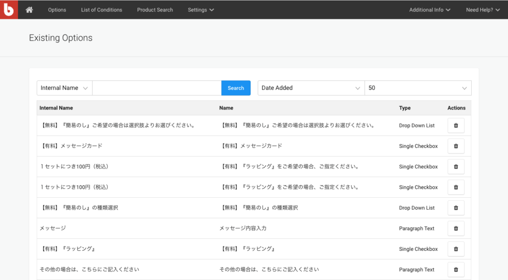
Task: Click trash icon for メッセージ row
Action: pyautogui.click(x=456, y=228)
